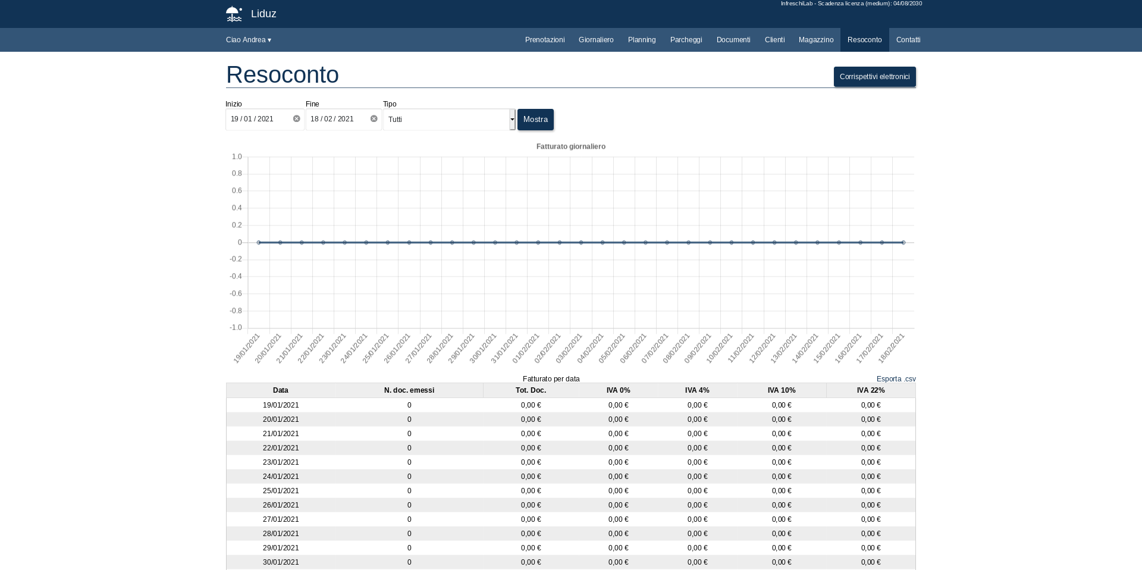Click the Liduz brand name
This screenshot has height=570, width=1142.
point(263,14)
